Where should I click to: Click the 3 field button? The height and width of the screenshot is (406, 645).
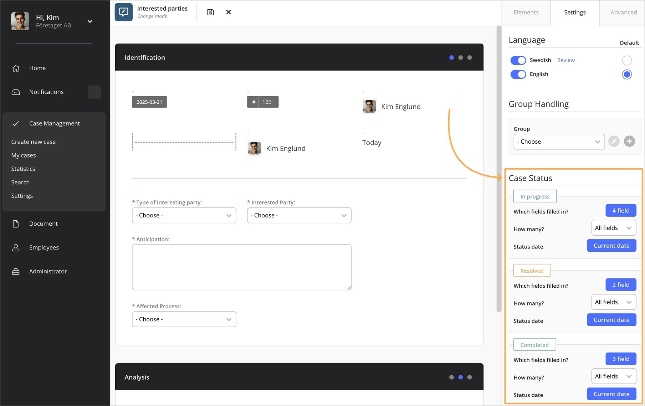pos(621,359)
